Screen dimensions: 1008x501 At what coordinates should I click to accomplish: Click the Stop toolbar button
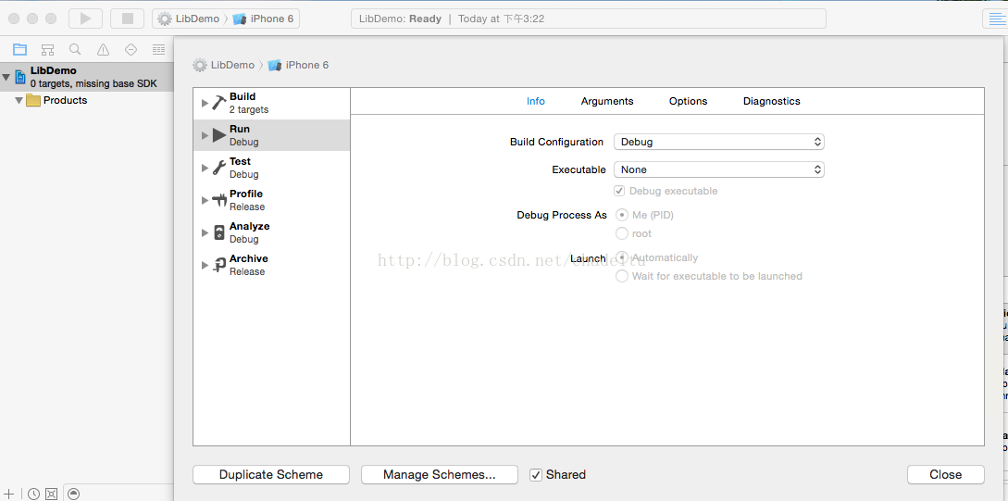point(128,19)
